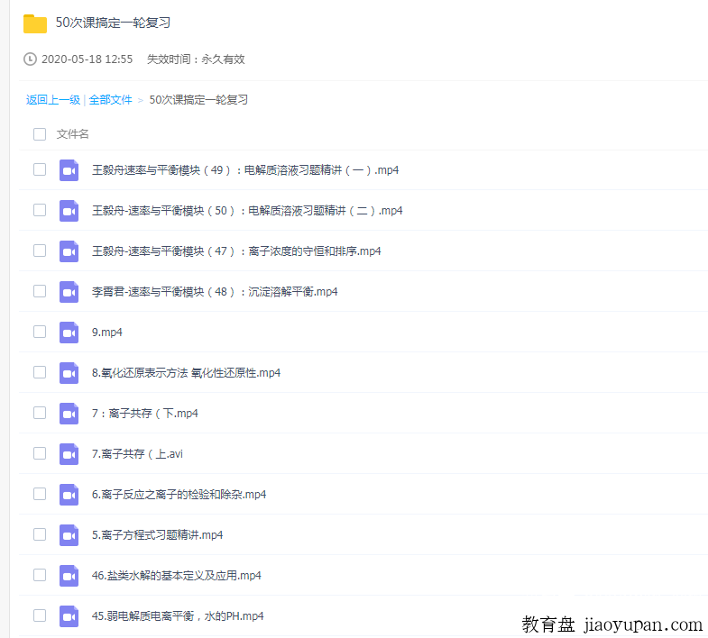Click the folder title 50次课搞定一轮复习 at top
This screenshot has width=708, height=638.
(x=113, y=23)
